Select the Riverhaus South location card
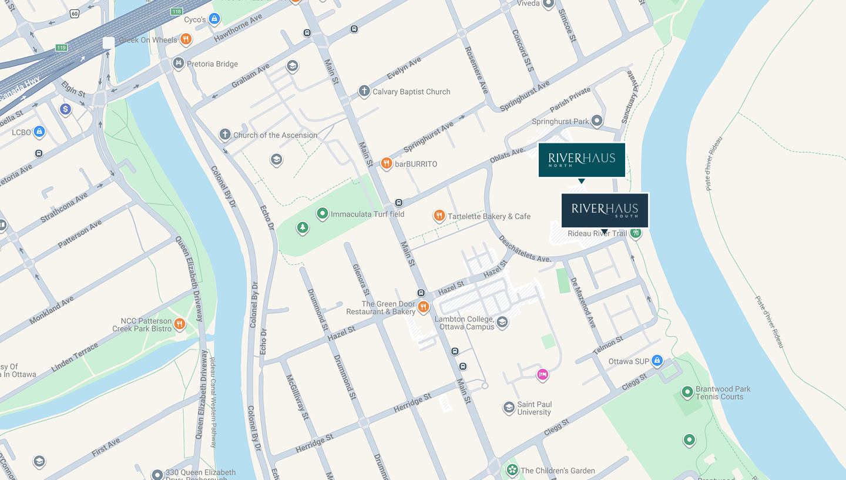The width and height of the screenshot is (846, 480). tap(605, 210)
